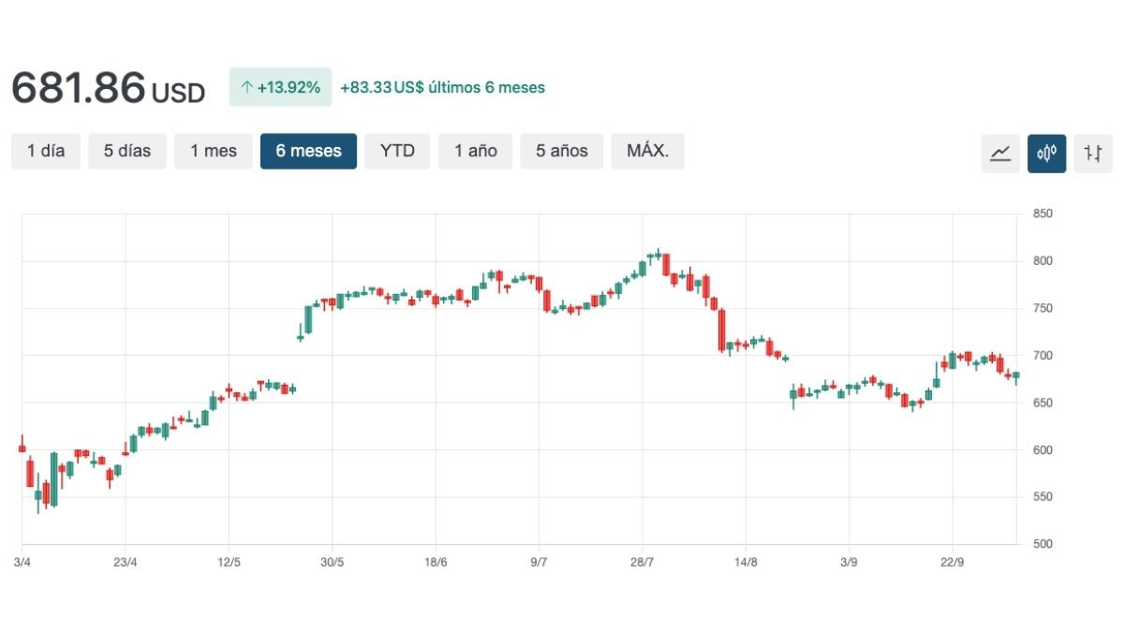Click the 3/4 date axis label
Screen dimensions: 1124x632
[22, 563]
